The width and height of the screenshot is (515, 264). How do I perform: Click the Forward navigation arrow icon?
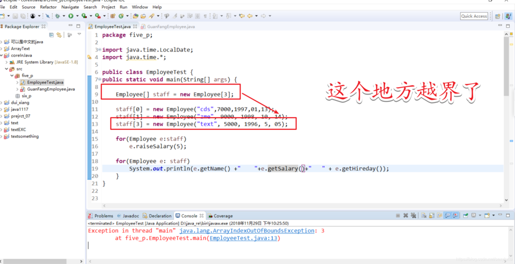(263, 16)
